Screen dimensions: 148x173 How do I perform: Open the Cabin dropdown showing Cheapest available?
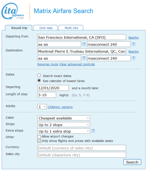(x=64, y=118)
